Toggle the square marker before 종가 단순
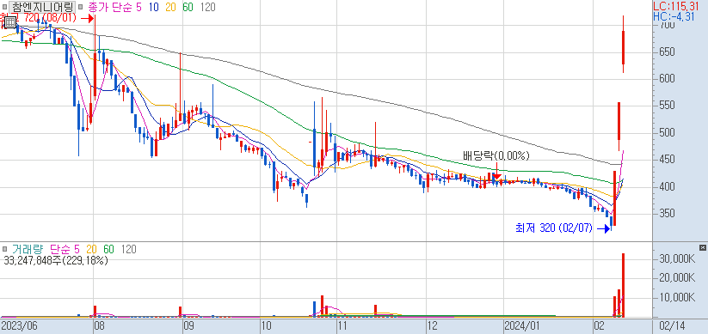Image resolution: width=708 pixels, height=334 pixels. click(80, 7)
